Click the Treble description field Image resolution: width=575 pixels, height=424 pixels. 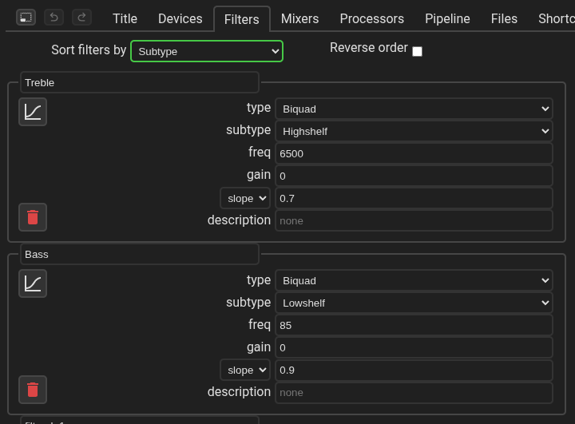[x=414, y=220]
